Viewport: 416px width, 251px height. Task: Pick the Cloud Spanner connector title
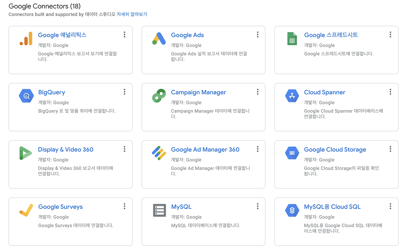(x=325, y=92)
